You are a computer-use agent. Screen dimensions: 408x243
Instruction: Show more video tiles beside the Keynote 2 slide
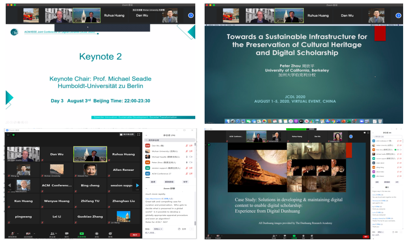click(x=191, y=15)
